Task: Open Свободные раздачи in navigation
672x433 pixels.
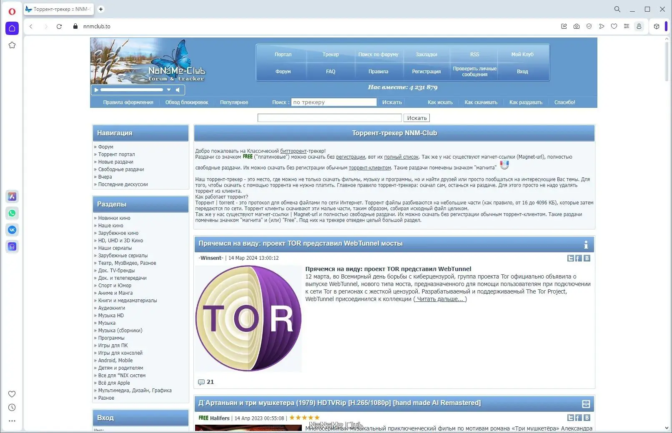Action: click(x=121, y=169)
